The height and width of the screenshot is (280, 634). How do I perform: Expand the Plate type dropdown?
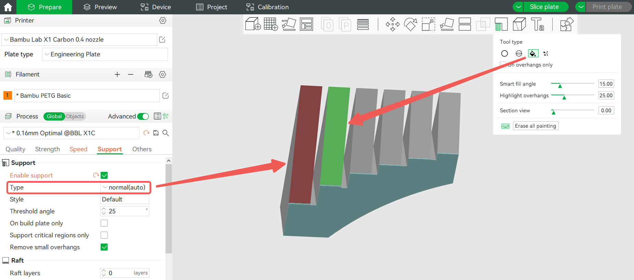click(105, 54)
